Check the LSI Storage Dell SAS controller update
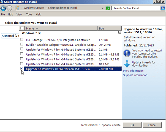The height and width of the screenshot is (132, 166). tap(21, 39)
